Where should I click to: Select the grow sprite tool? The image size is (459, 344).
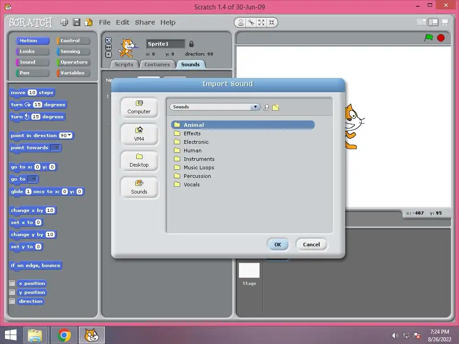pos(261,22)
